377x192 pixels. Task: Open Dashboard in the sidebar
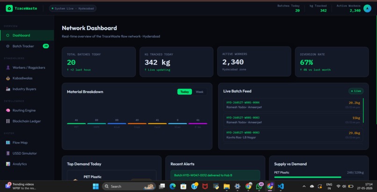tap(27, 36)
